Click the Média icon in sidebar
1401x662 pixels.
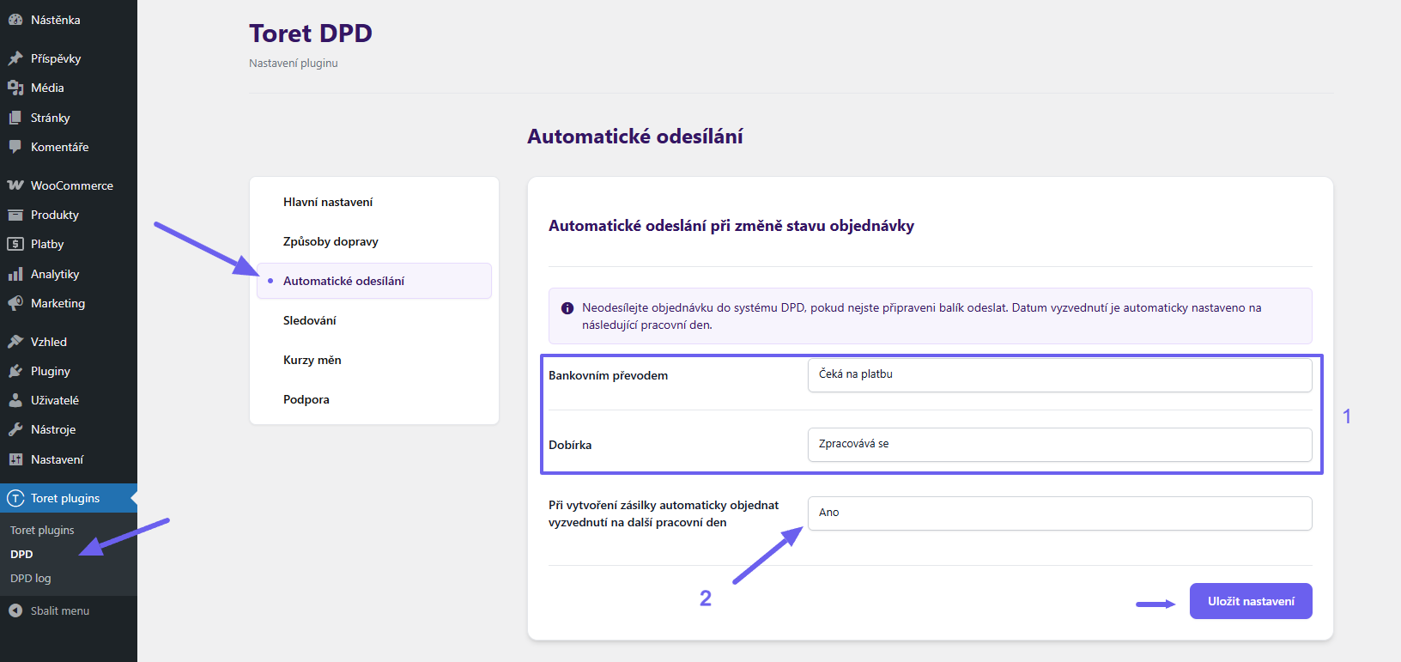point(15,88)
